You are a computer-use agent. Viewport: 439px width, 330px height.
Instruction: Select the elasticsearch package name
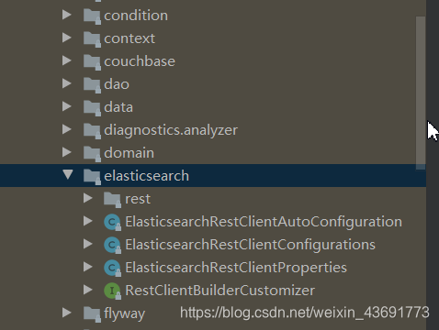tap(147, 176)
